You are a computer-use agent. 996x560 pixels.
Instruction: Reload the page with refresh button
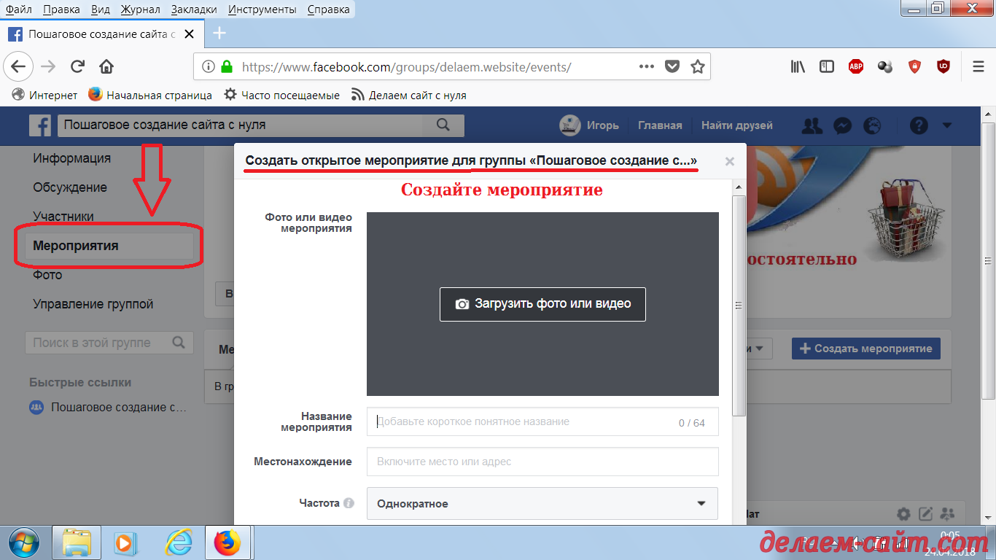(x=77, y=66)
